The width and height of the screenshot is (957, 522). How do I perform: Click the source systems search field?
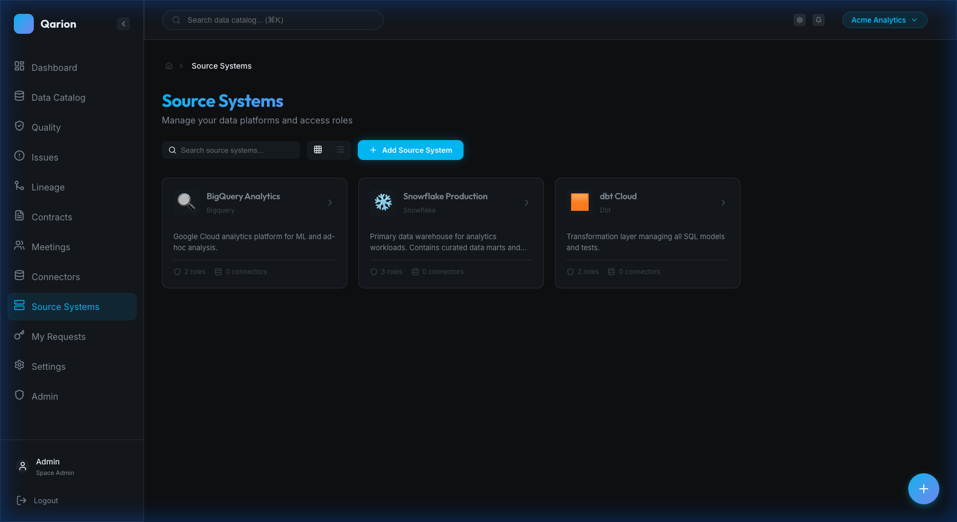click(x=231, y=150)
